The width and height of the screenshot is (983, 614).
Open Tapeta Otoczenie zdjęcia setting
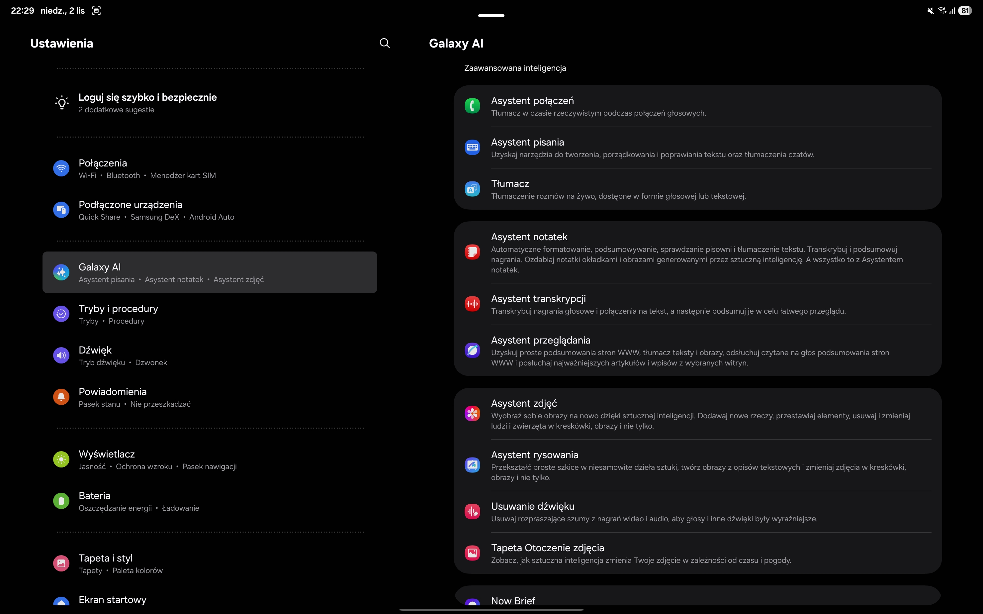547,553
